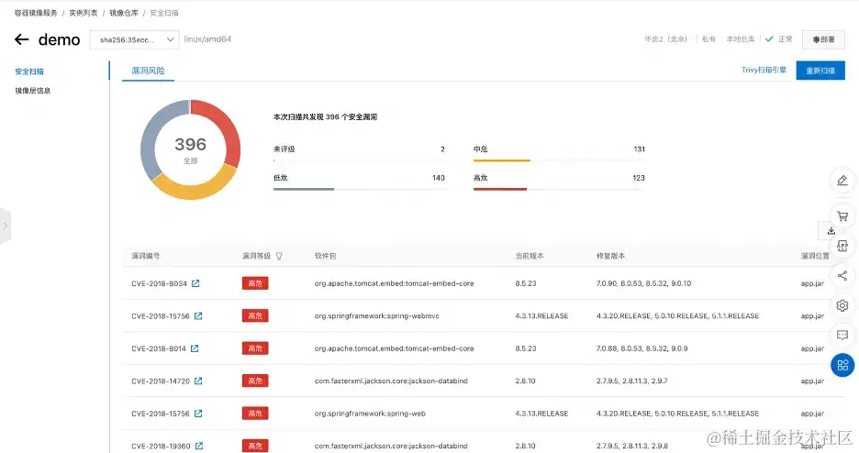Viewport: 859px width, 453px height.
Task: Click the blue 重新扫描 button
Action: pyautogui.click(x=820, y=71)
